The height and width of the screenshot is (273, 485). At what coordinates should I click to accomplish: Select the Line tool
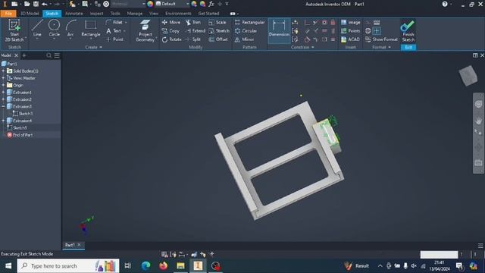point(37,29)
